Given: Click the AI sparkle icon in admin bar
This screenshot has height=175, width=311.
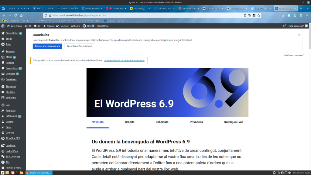Looking at the screenshot, I should [x=284, y=26].
